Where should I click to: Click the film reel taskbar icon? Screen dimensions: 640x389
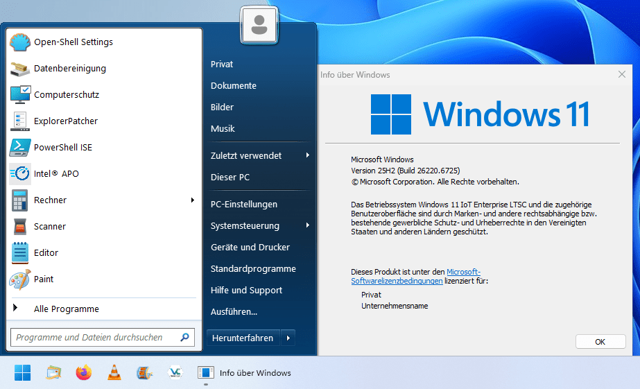tap(144, 372)
